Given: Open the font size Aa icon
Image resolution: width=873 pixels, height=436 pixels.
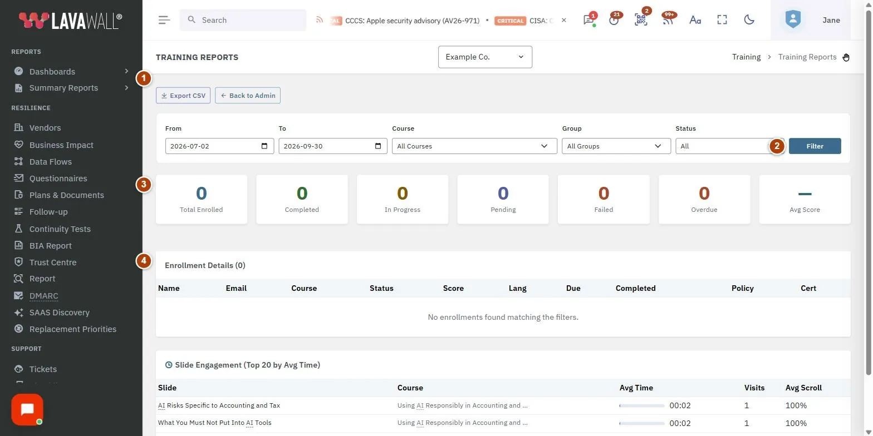Looking at the screenshot, I should coord(695,20).
